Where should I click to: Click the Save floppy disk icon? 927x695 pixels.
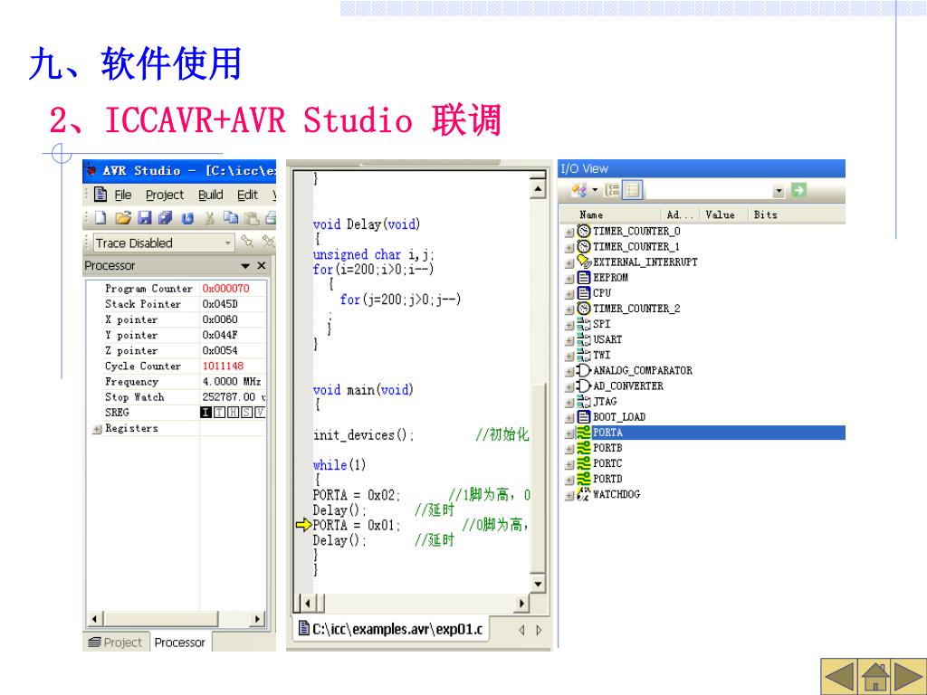tap(144, 218)
